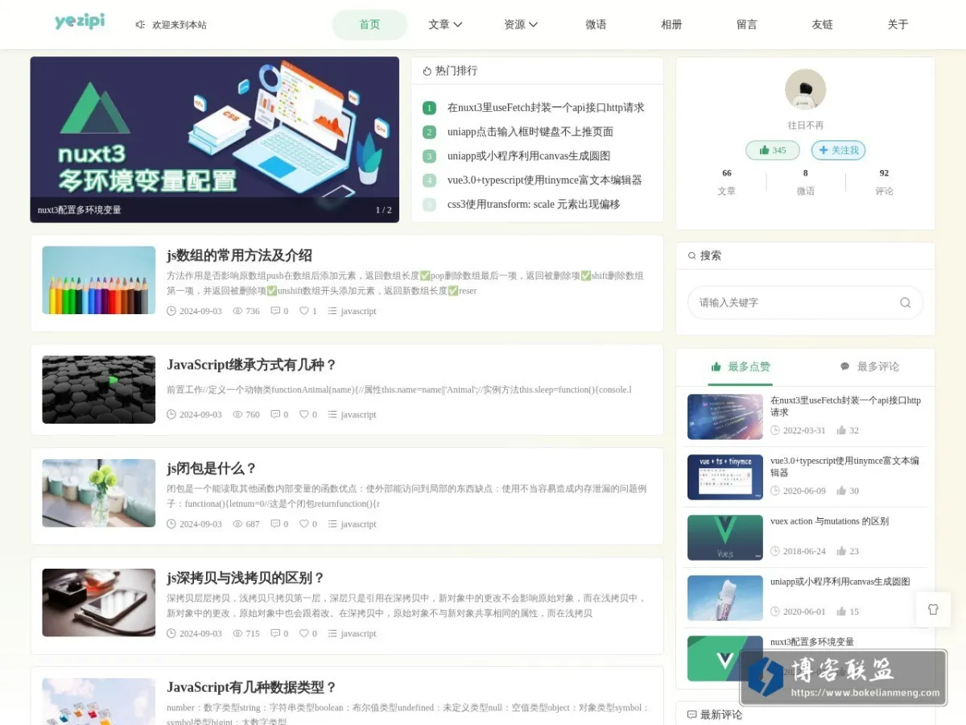Click the speaker announcement icon

(140, 25)
